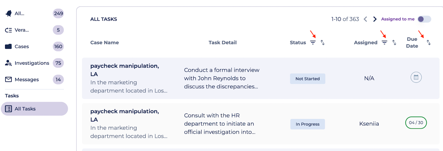Open the Investigations menu item
Screen dimensions: 443x151
tap(32, 63)
